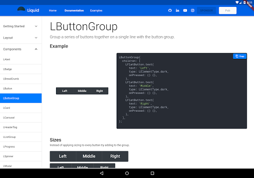Open the Documentation nav item

[74, 10]
